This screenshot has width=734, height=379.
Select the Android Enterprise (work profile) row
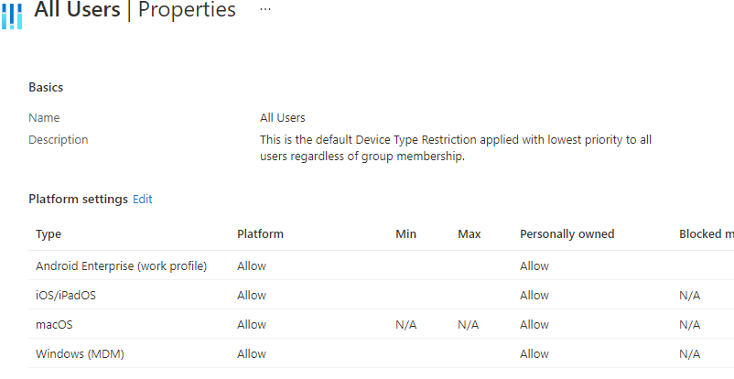pyautogui.click(x=121, y=265)
